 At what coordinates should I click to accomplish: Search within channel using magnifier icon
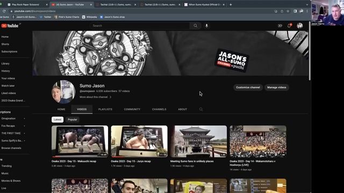(x=200, y=109)
